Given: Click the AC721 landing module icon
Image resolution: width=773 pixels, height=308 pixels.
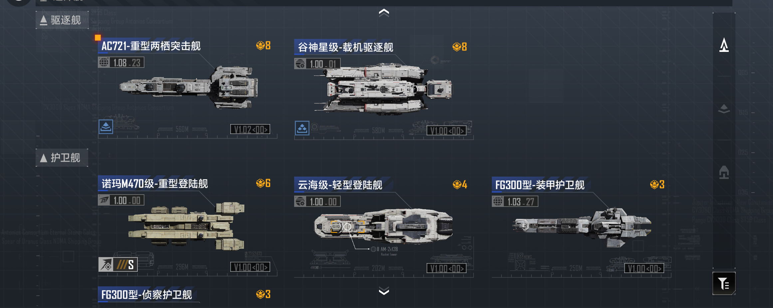Looking at the screenshot, I should click(106, 127).
